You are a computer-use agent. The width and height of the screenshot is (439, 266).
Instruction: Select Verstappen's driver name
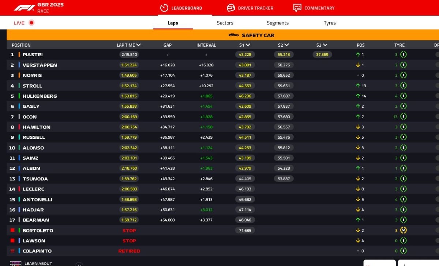(x=40, y=65)
